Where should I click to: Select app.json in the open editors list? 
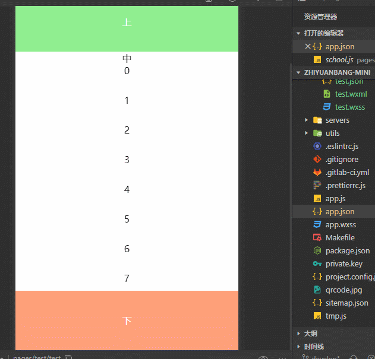coord(340,46)
